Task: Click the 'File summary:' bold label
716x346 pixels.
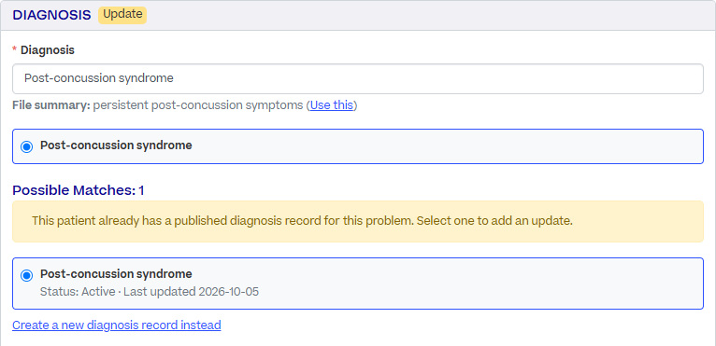Action: pos(51,105)
